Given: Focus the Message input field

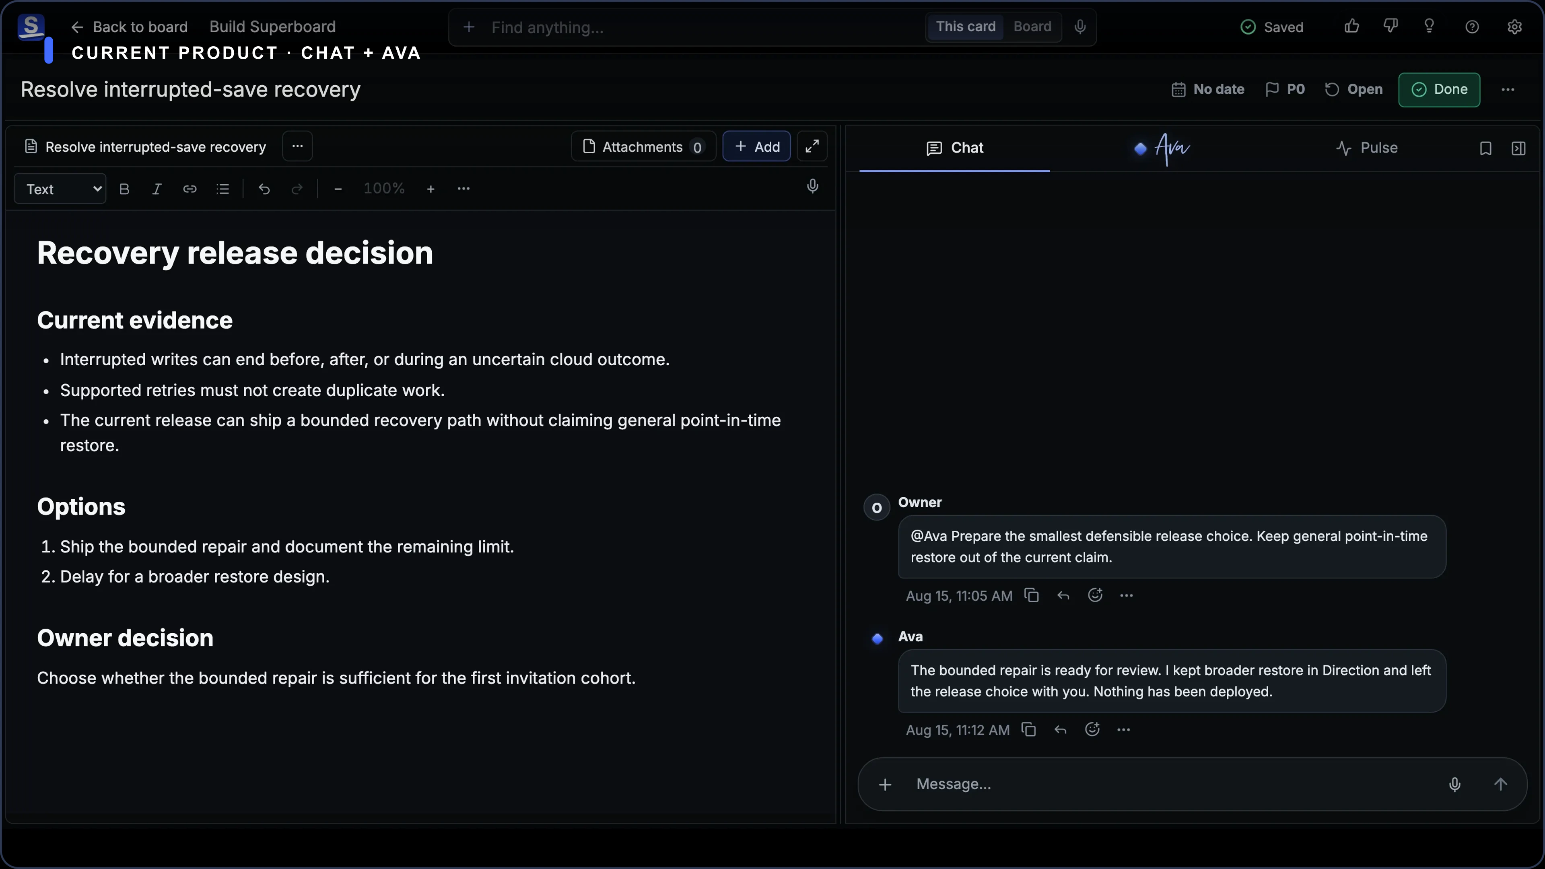Looking at the screenshot, I should [1170, 785].
